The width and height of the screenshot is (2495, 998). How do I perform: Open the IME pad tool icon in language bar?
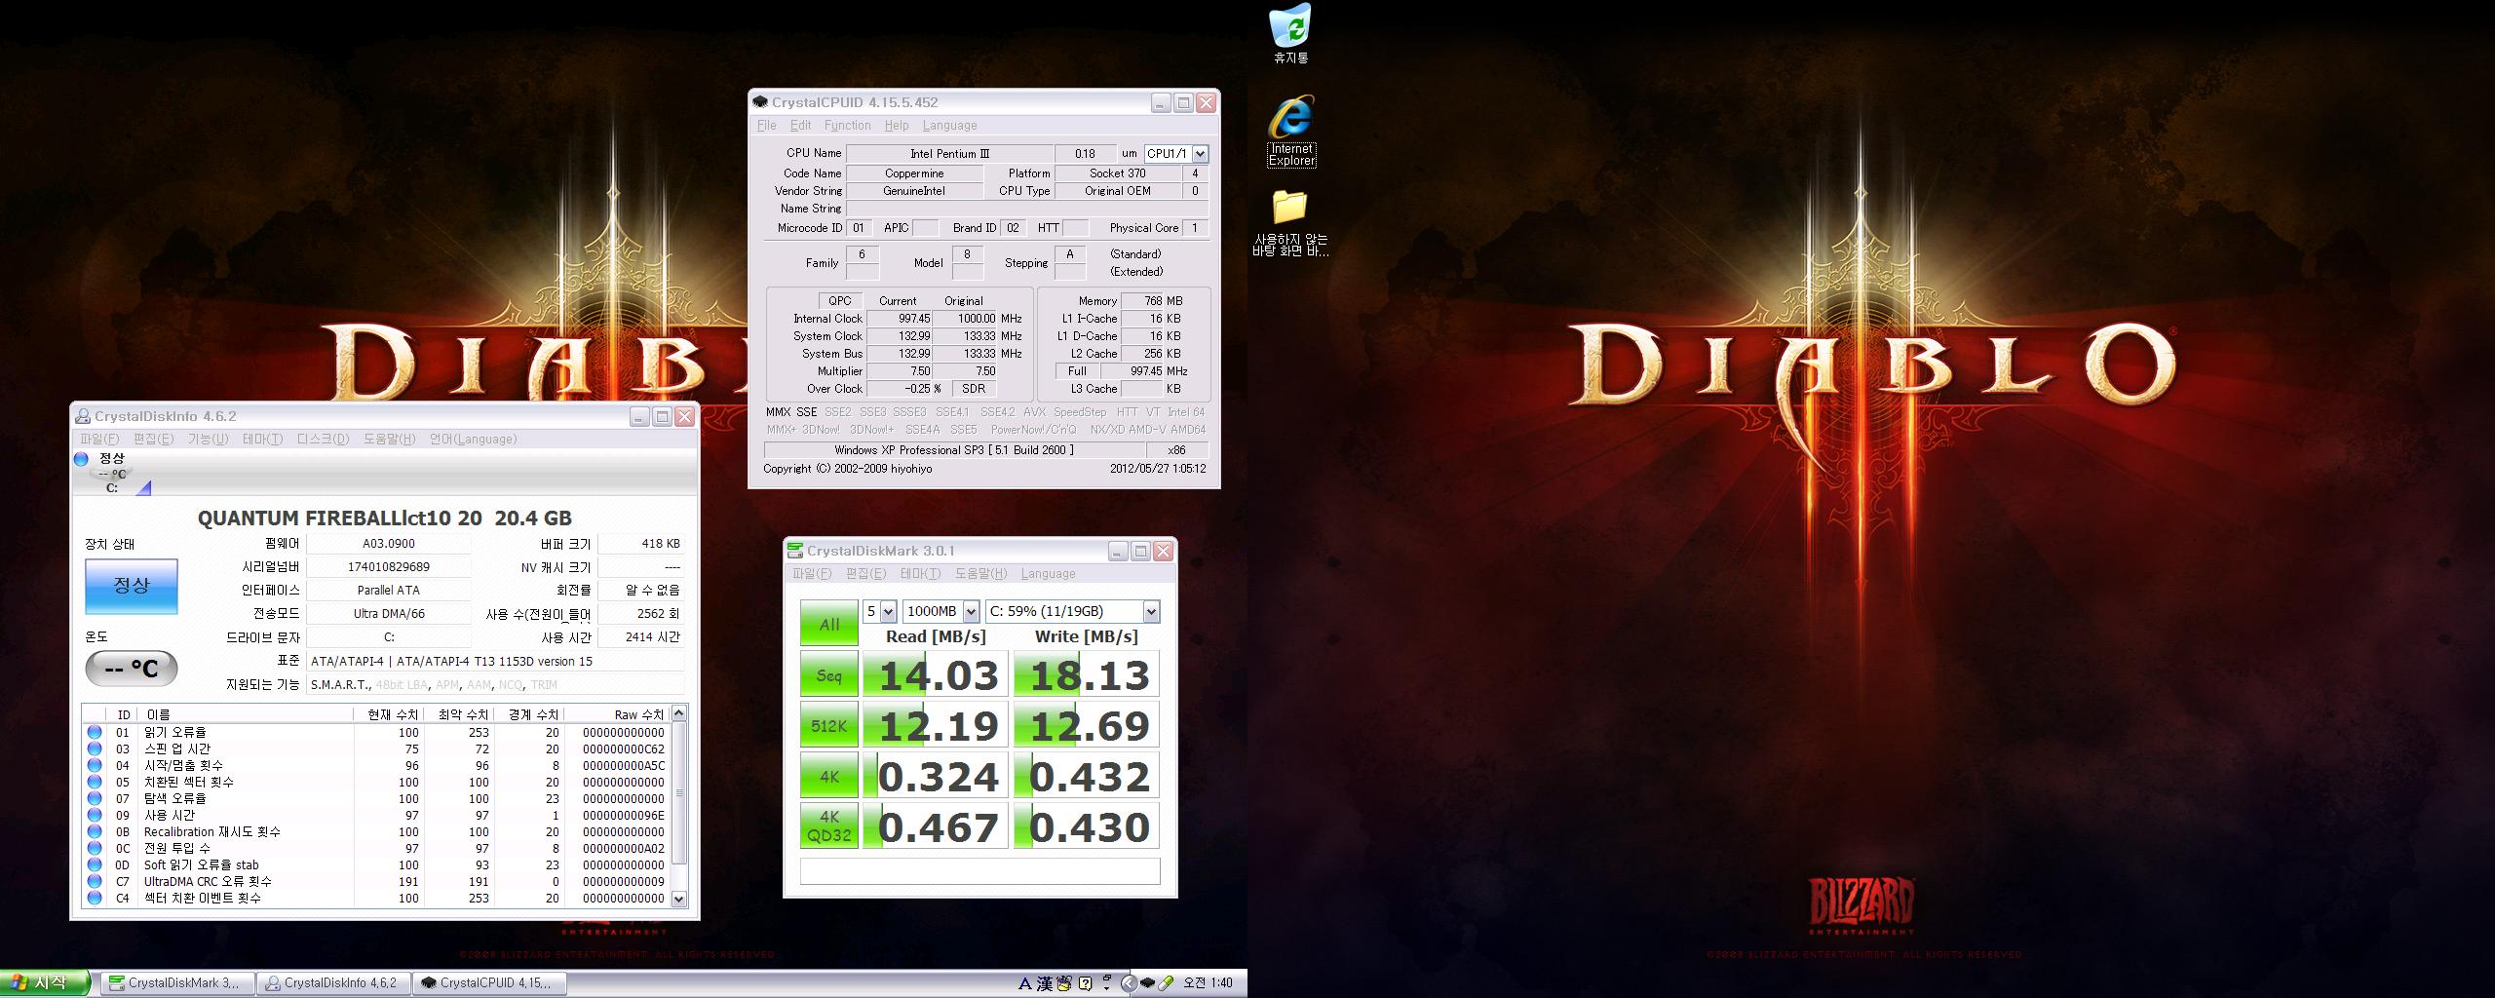1064,983
